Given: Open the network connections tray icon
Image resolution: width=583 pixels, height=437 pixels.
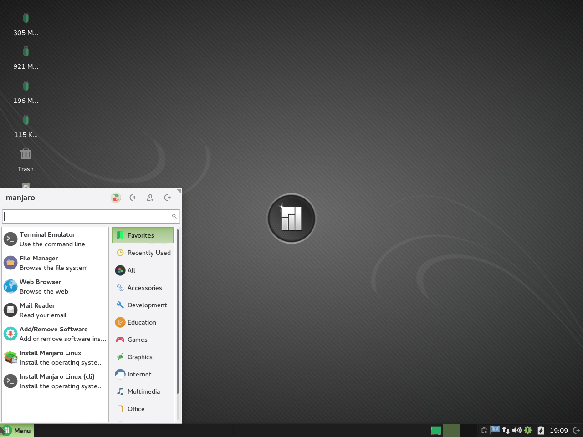Looking at the screenshot, I should click(x=506, y=430).
